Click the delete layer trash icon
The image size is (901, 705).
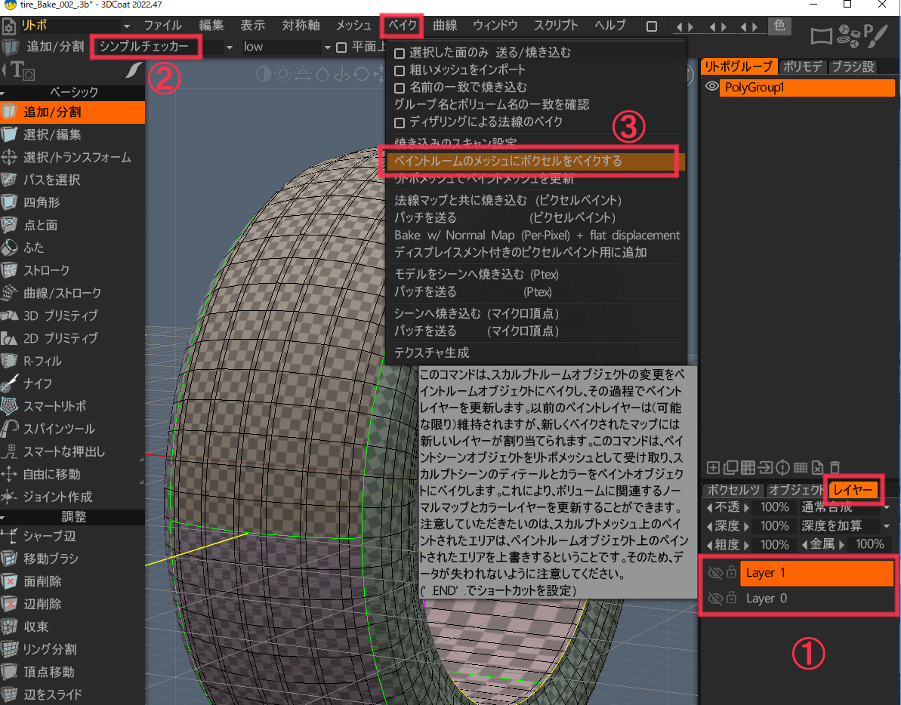point(835,467)
